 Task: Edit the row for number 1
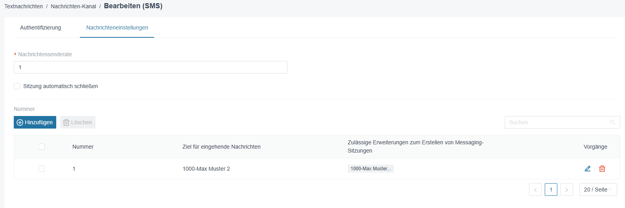click(x=588, y=169)
